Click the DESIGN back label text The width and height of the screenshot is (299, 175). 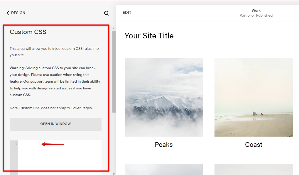pos(18,13)
